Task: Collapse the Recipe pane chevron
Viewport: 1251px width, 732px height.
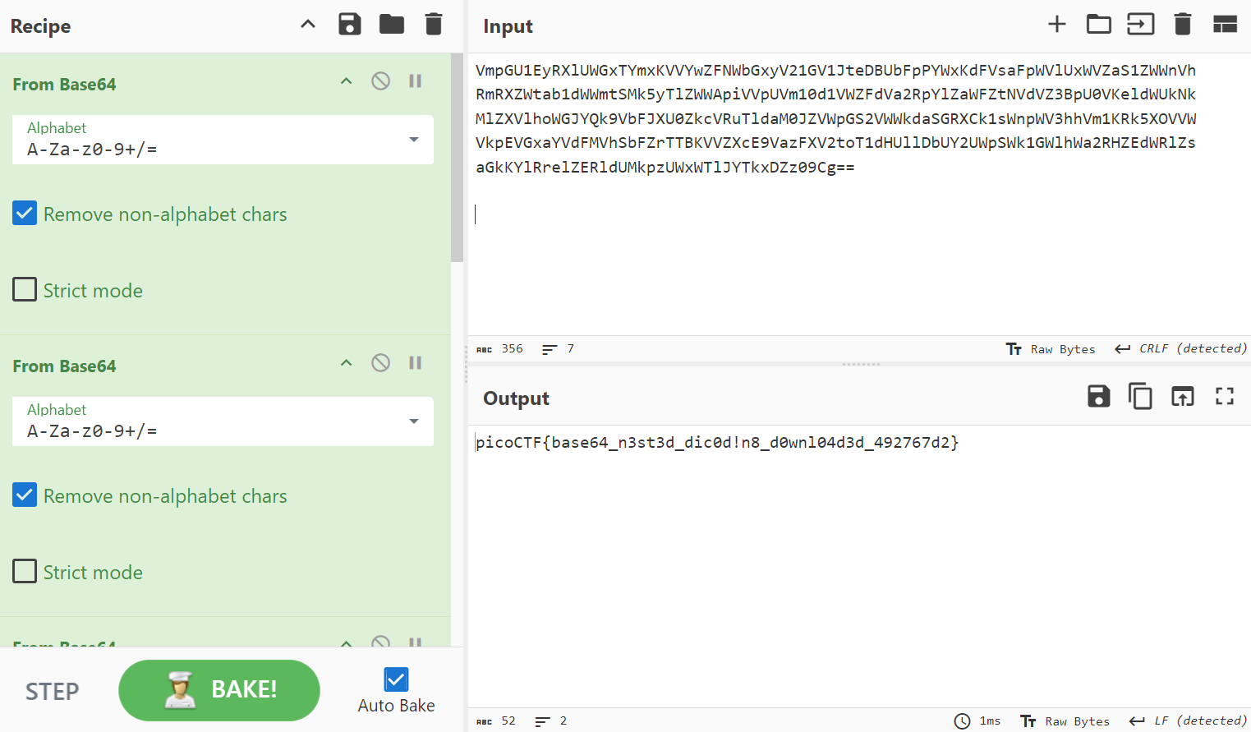Action: click(308, 25)
